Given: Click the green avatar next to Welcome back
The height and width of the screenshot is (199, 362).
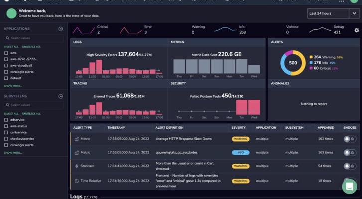Looking at the screenshot, I should pos(10,13).
